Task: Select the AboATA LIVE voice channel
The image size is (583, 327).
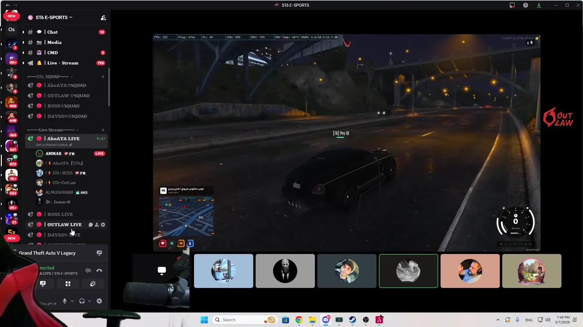Action: (x=63, y=139)
